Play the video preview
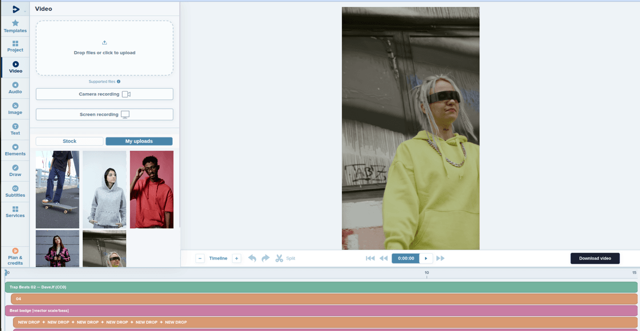This screenshot has width=640, height=331. click(426, 258)
